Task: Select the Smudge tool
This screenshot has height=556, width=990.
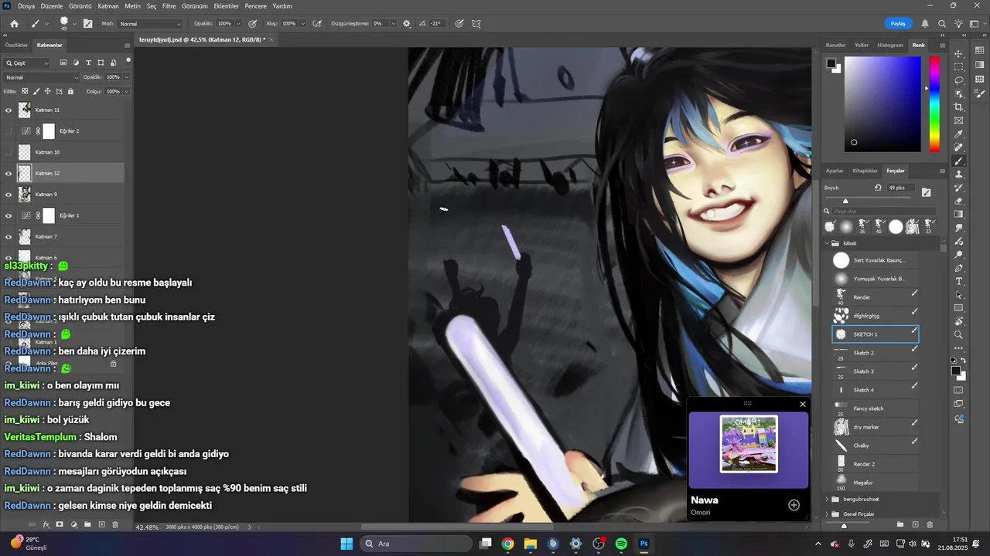Action: point(959,228)
